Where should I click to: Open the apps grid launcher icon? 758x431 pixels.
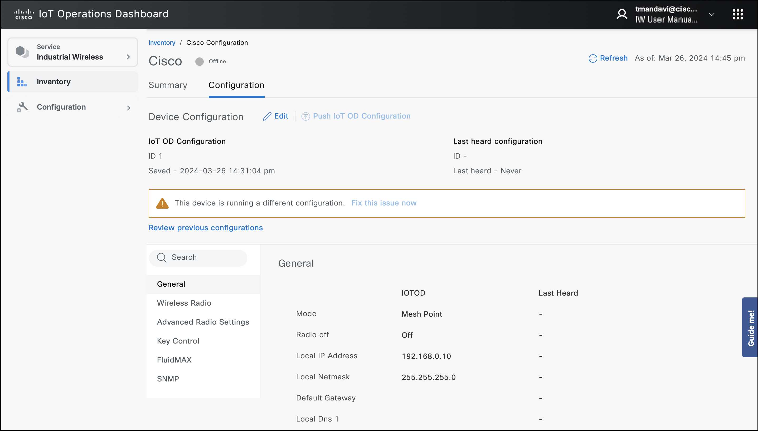[x=738, y=14]
